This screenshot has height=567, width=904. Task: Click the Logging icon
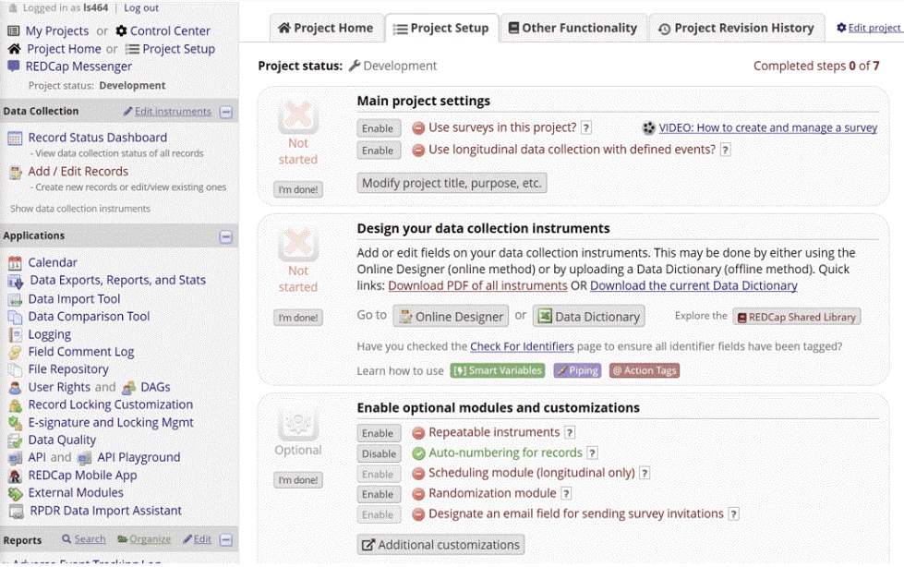pos(15,334)
